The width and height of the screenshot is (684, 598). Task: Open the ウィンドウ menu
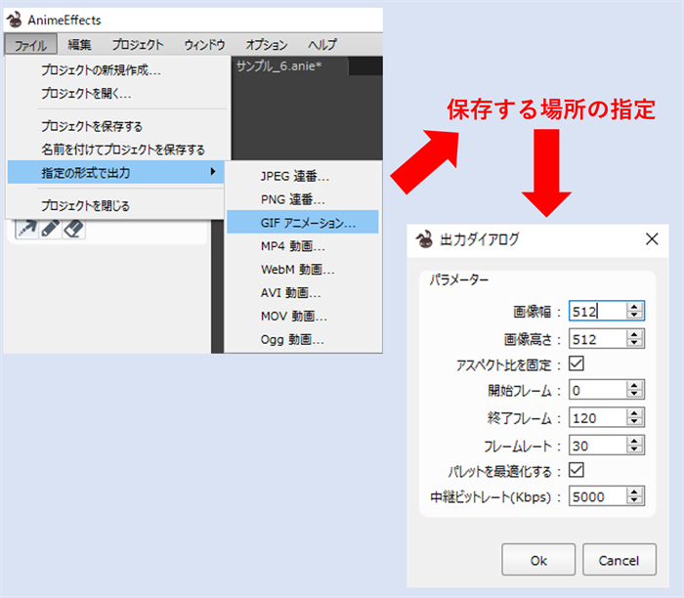tap(204, 45)
